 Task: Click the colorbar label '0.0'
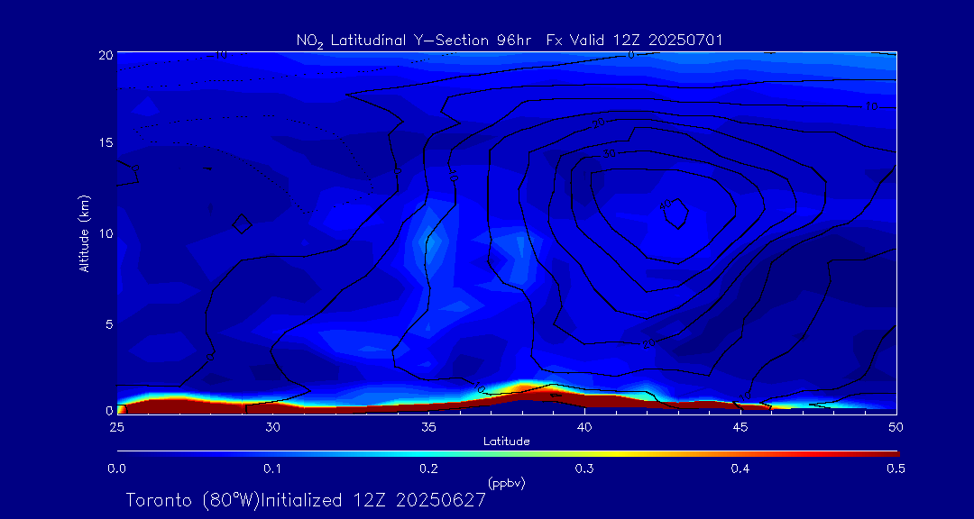116,469
